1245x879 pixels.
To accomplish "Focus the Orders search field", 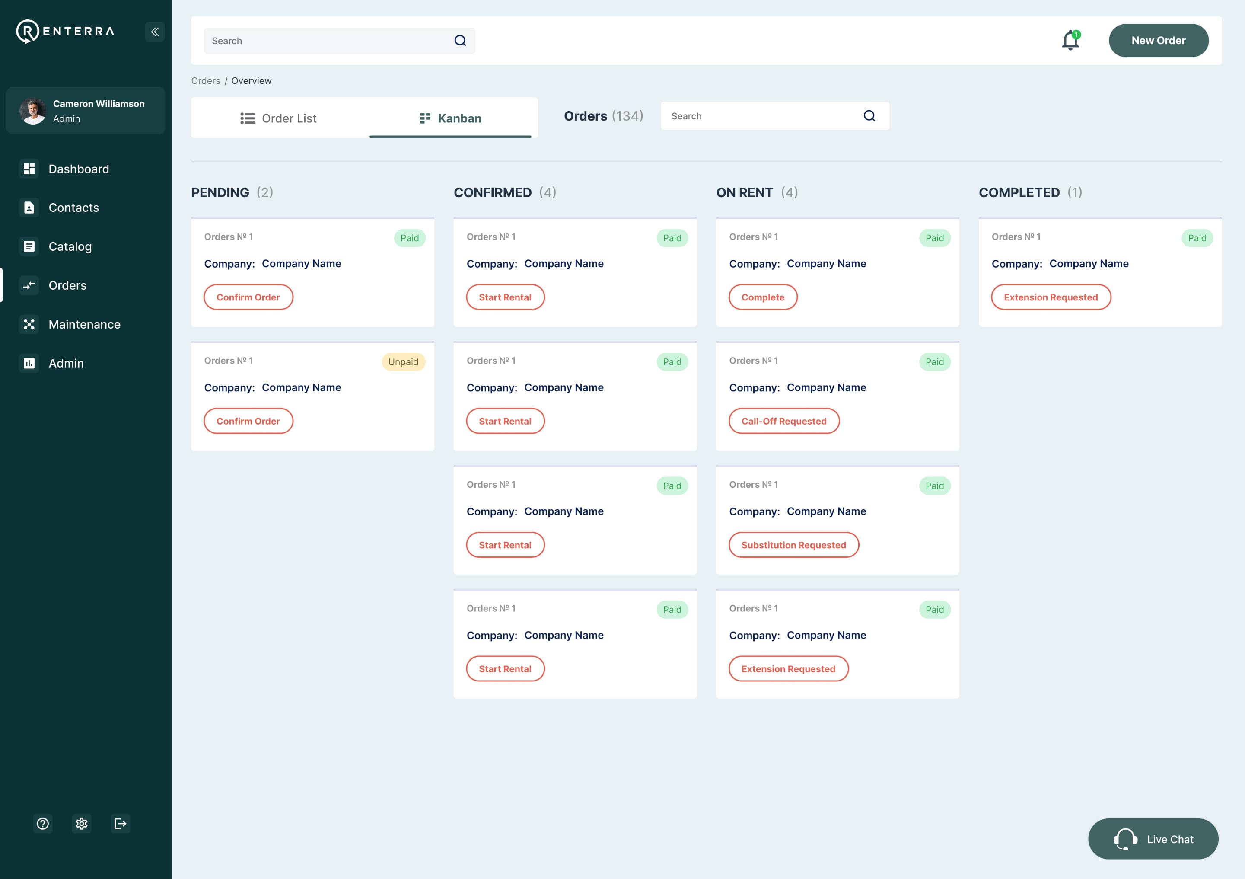I will click(775, 115).
